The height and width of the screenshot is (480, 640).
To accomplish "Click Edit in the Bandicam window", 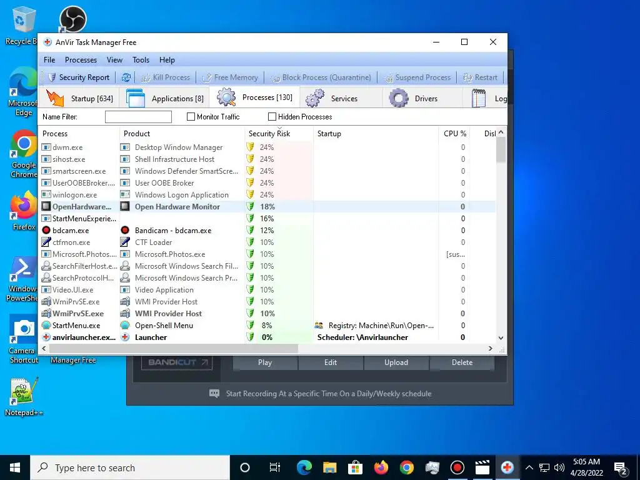I will click(x=331, y=362).
